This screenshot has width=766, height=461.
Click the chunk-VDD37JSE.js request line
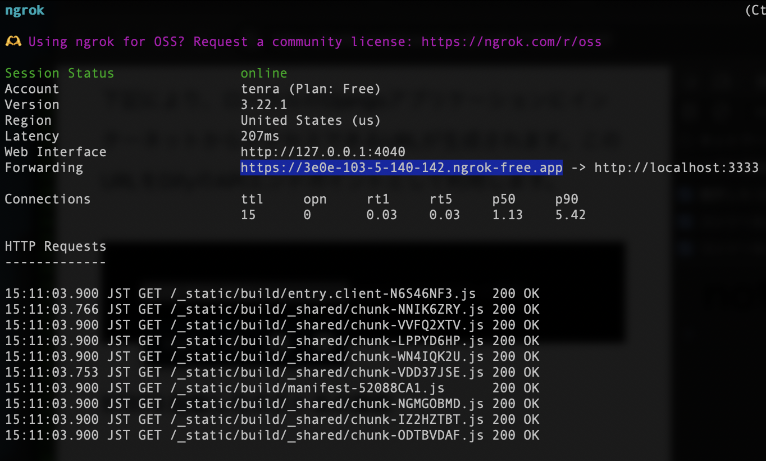click(x=272, y=372)
